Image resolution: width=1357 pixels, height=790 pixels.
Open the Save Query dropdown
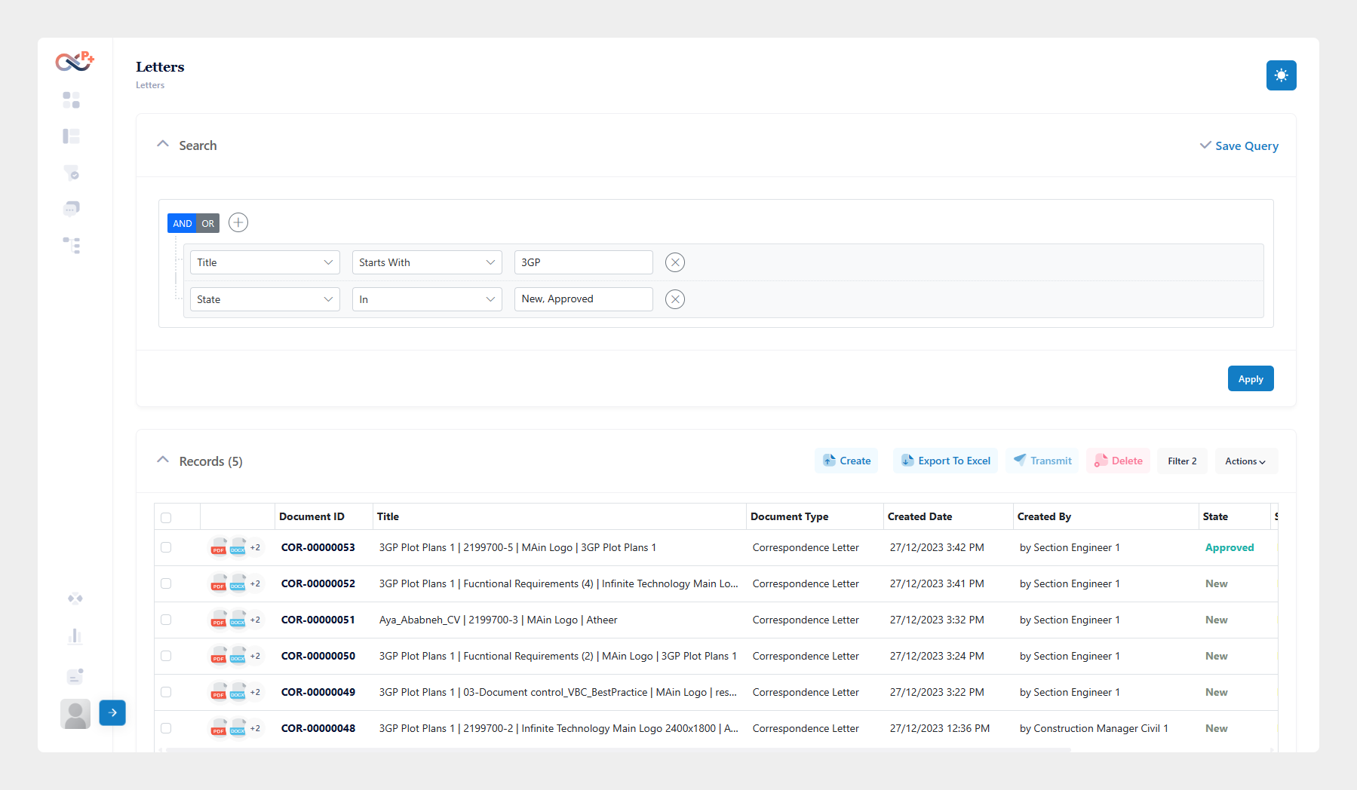pos(1239,145)
